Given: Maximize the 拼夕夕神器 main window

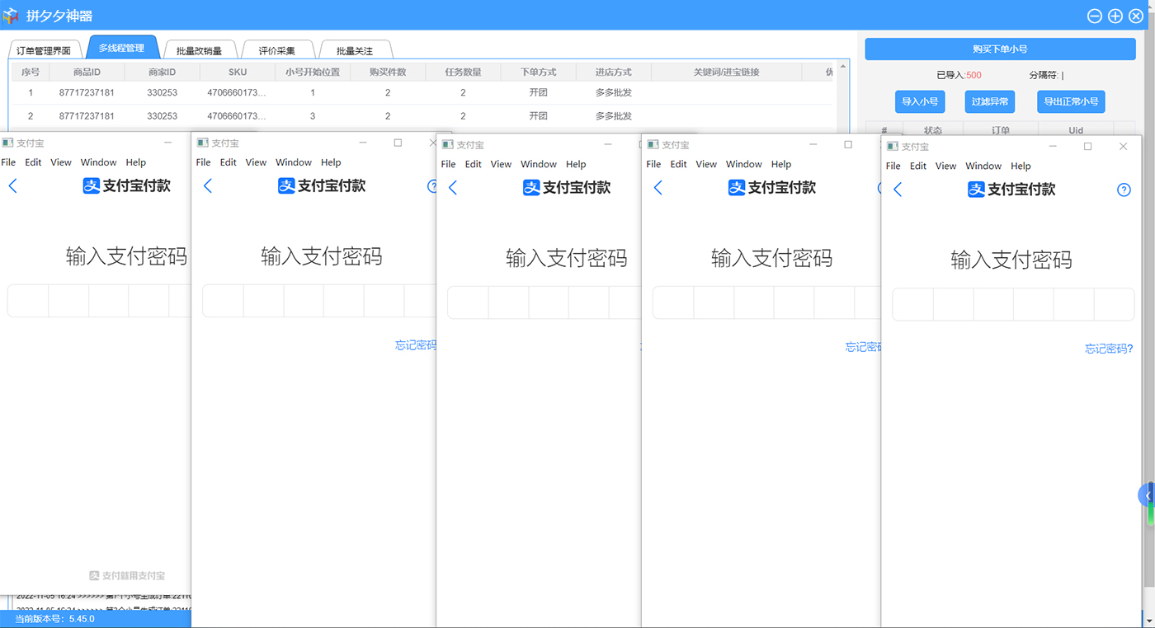Looking at the screenshot, I should click(x=1115, y=16).
